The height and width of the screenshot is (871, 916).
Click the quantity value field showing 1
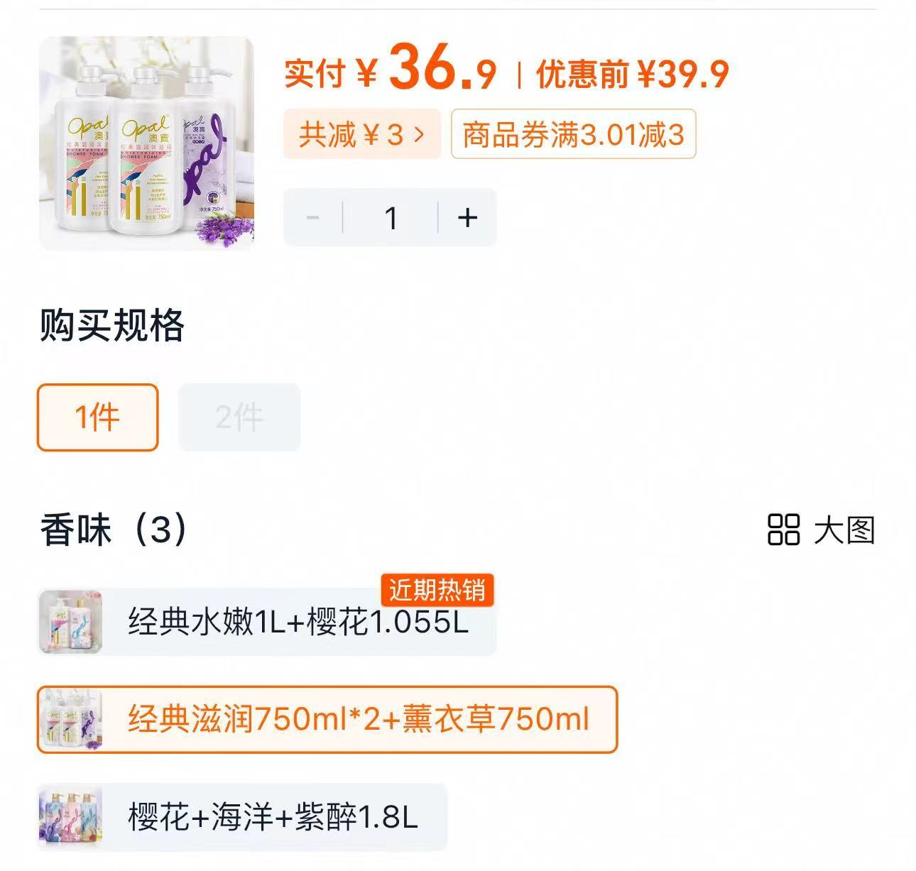click(390, 217)
